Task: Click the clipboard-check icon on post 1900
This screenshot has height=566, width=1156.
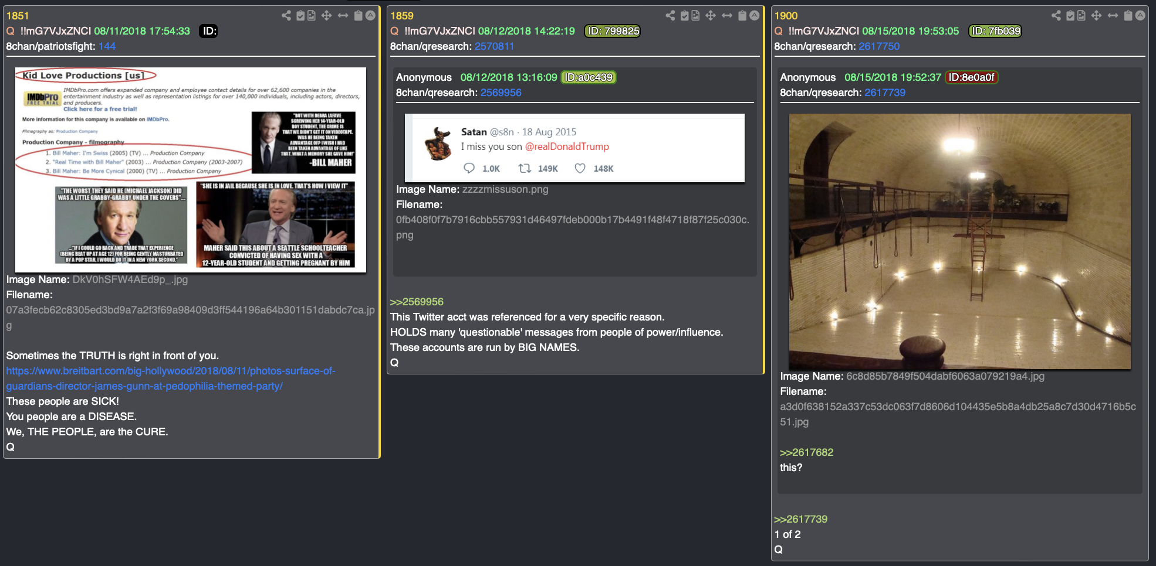Action: click(1070, 15)
